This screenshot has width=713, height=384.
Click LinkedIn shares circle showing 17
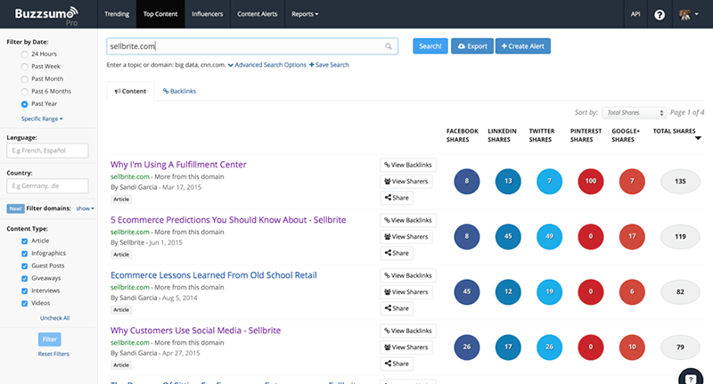(508, 347)
